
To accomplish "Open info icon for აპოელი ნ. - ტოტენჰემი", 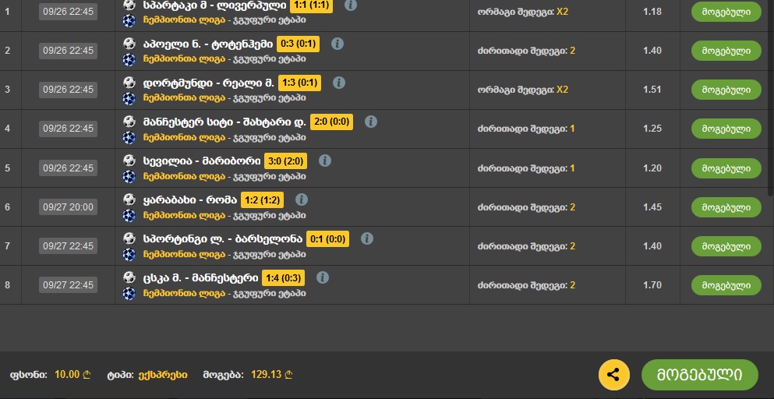I will tap(338, 44).
